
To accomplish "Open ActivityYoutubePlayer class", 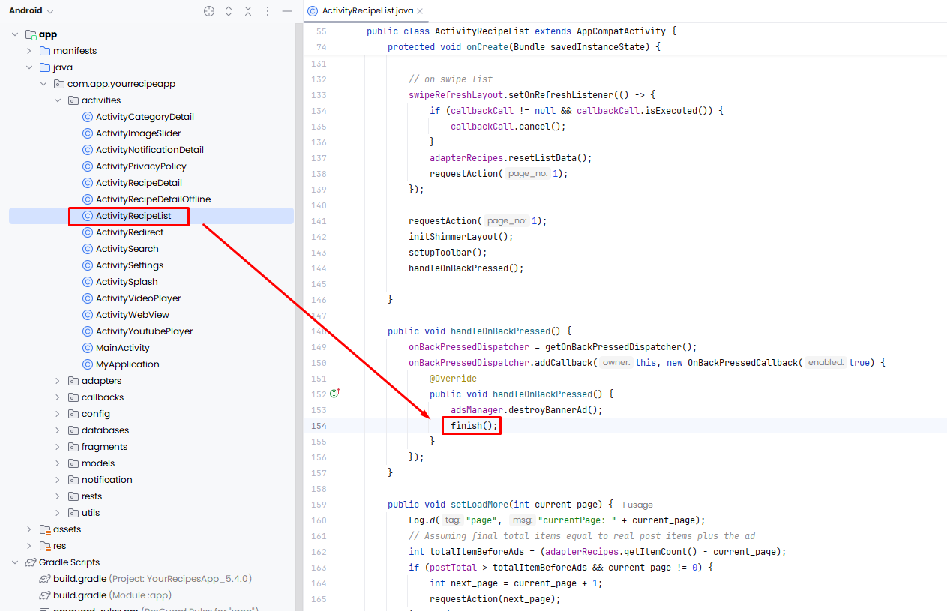I will pyautogui.click(x=145, y=331).
